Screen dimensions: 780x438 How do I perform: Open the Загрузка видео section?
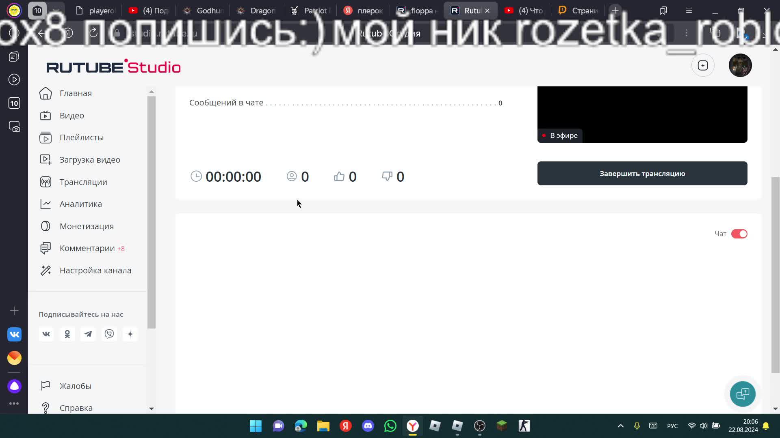pyautogui.click(x=89, y=159)
